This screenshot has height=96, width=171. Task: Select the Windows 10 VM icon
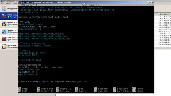4,31
